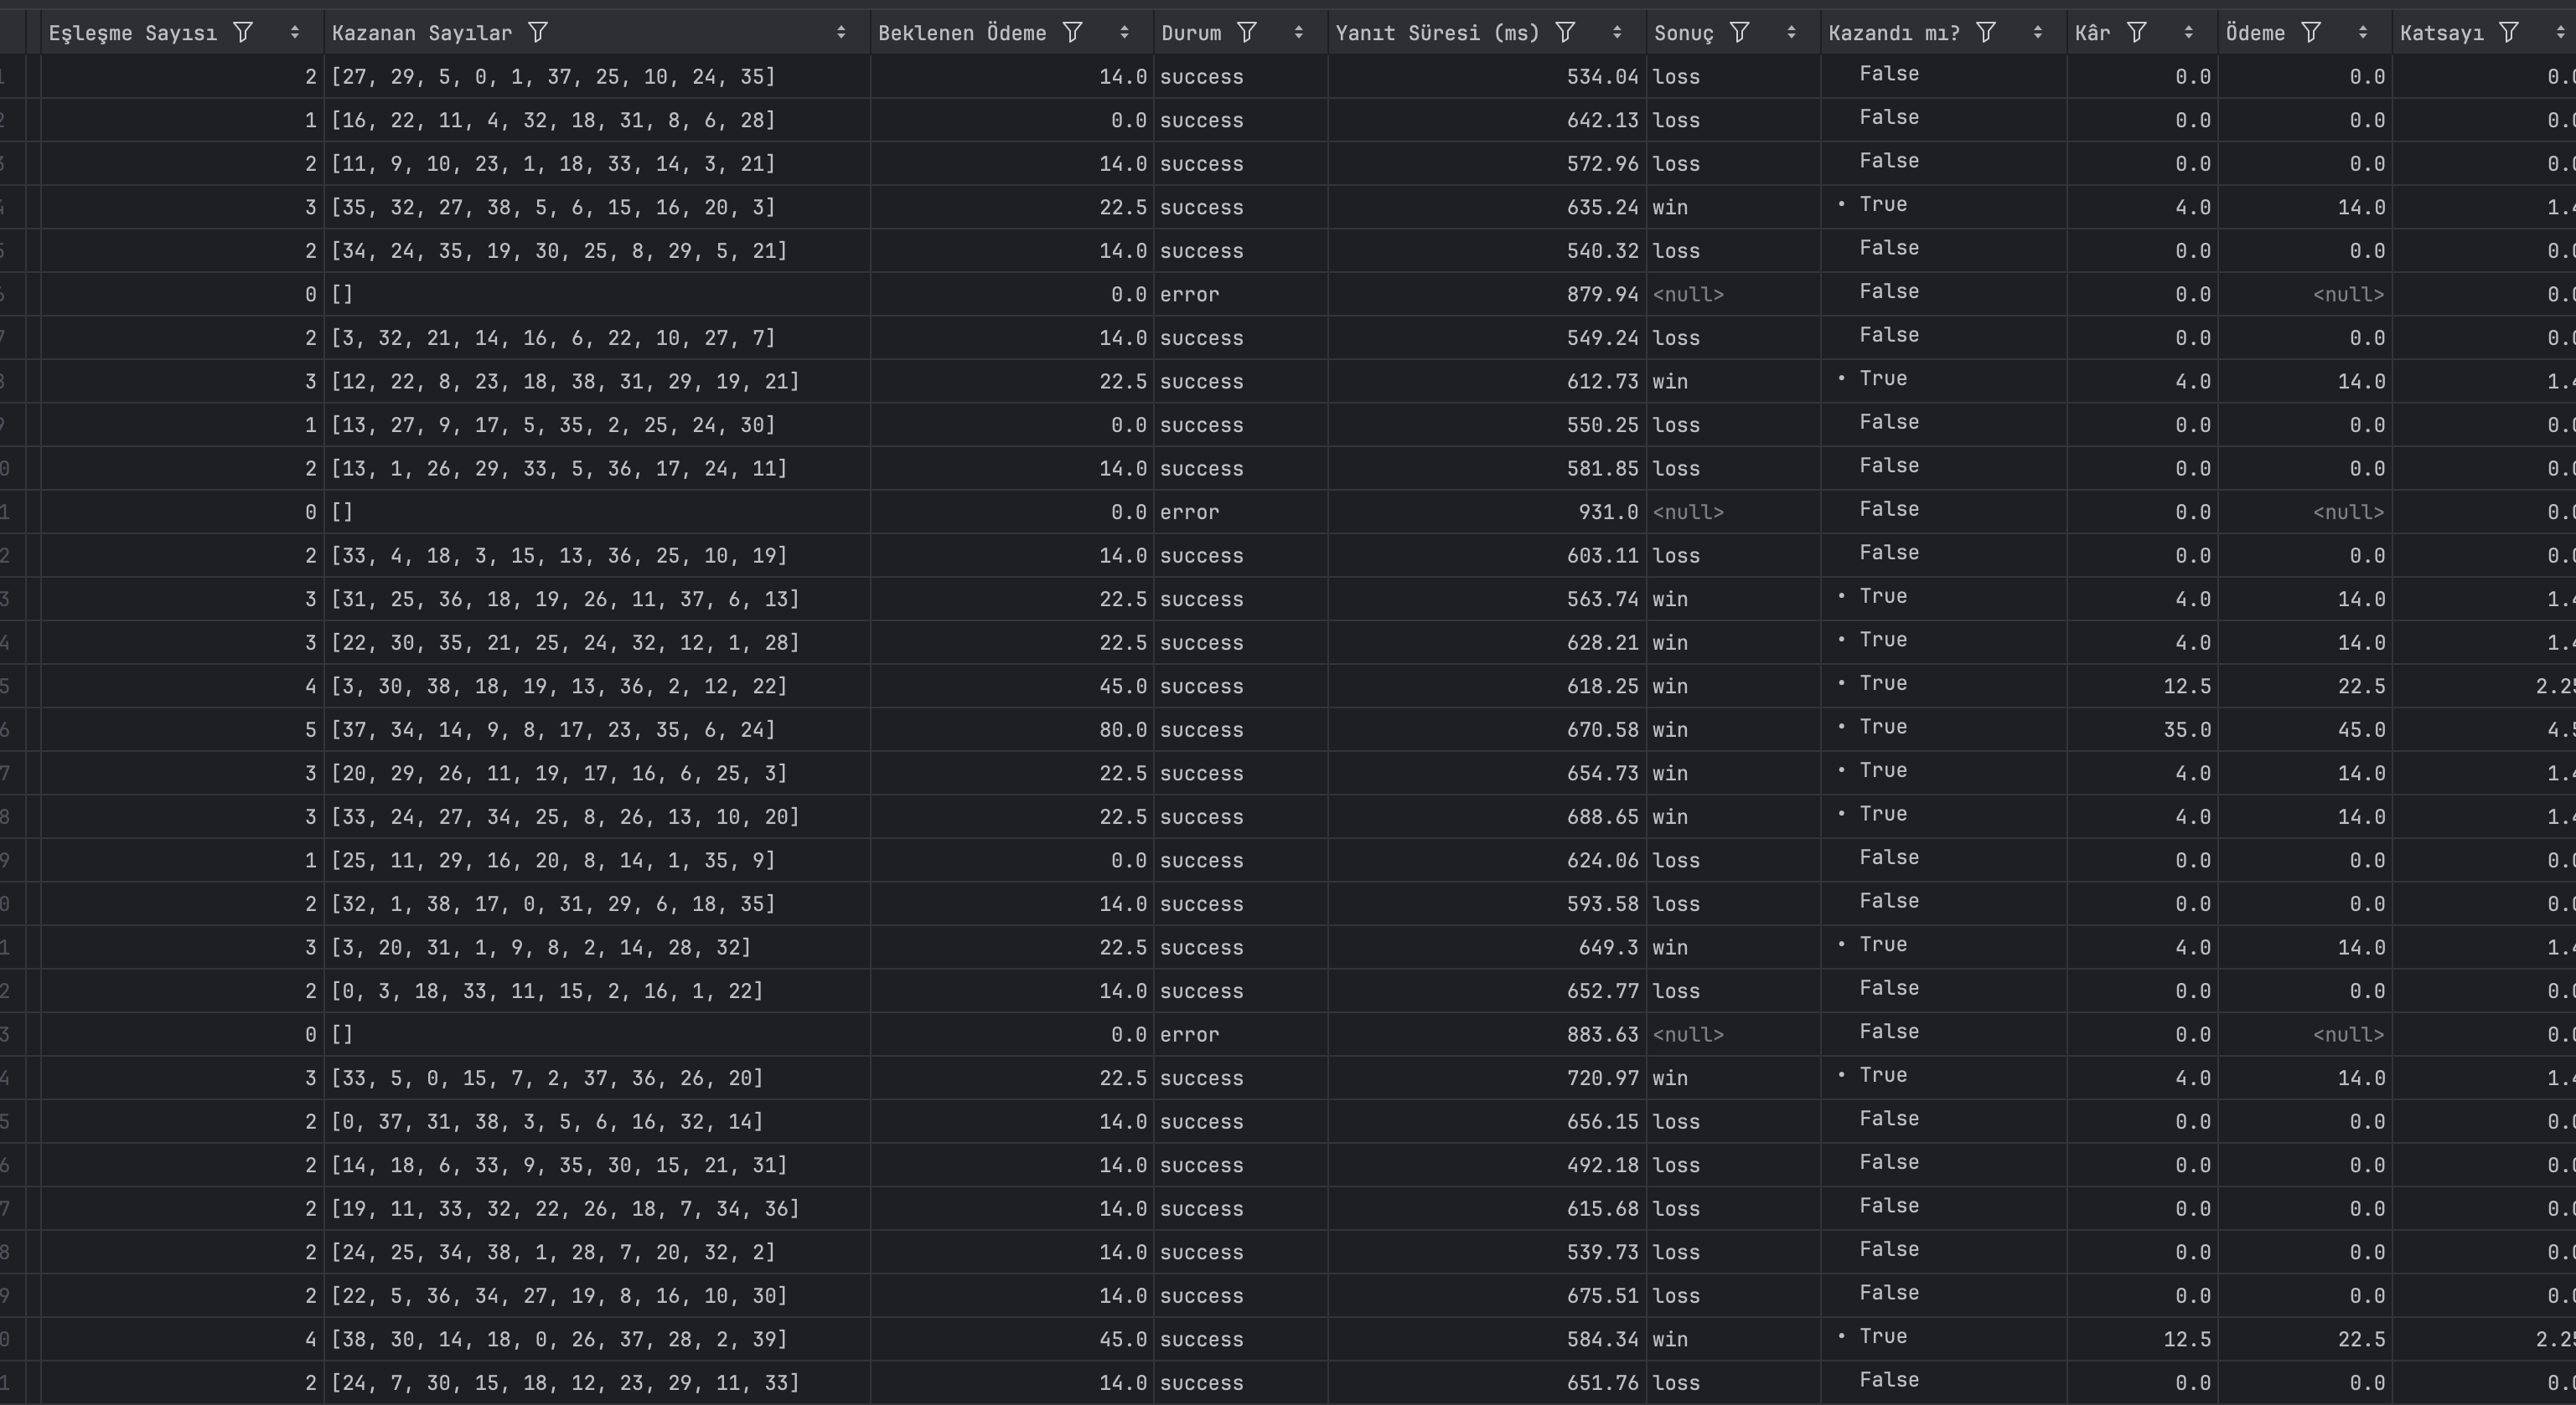
Task: Click the Beklenen Ödeme column header
Action: tap(961, 33)
